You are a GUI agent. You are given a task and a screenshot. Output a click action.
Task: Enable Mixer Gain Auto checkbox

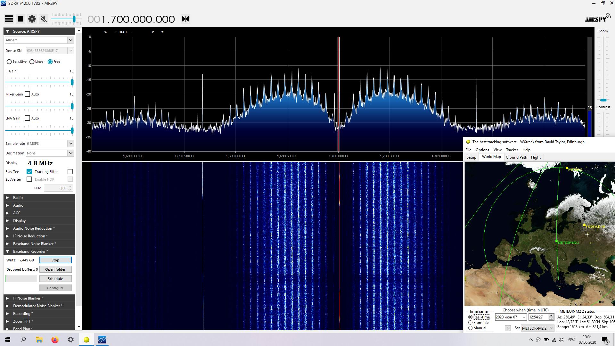(28, 94)
